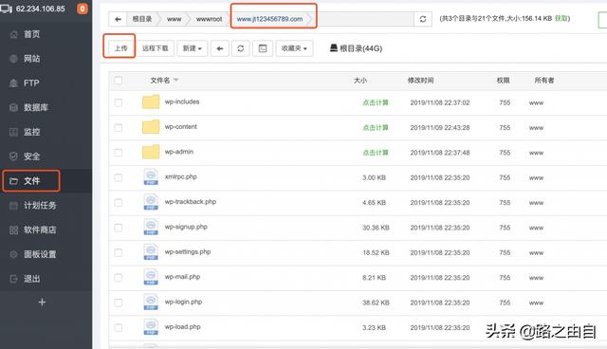
Task: Click the toolbar refresh button
Action: click(x=240, y=48)
